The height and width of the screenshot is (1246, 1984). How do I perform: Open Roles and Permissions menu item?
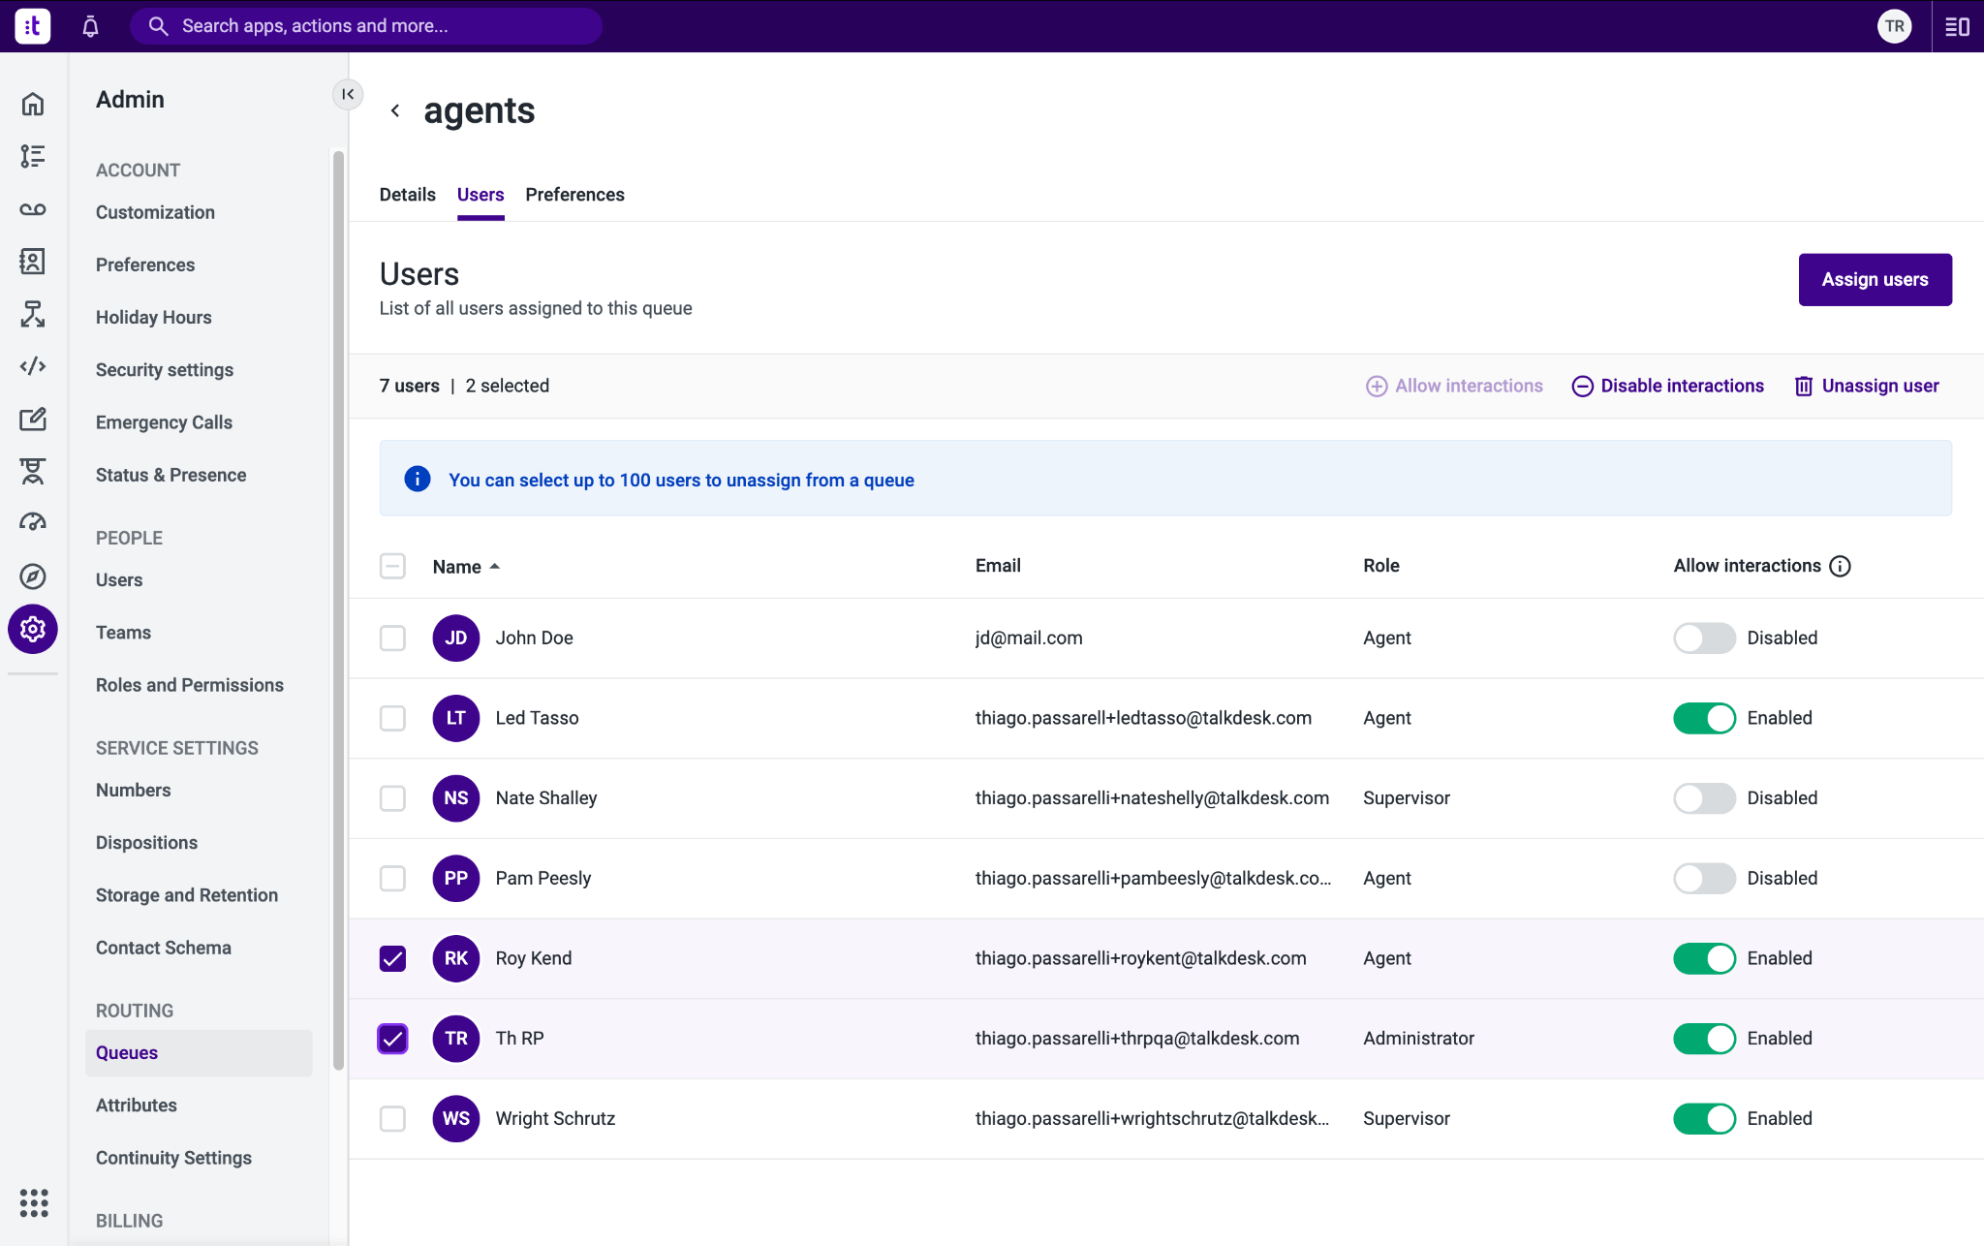click(190, 685)
